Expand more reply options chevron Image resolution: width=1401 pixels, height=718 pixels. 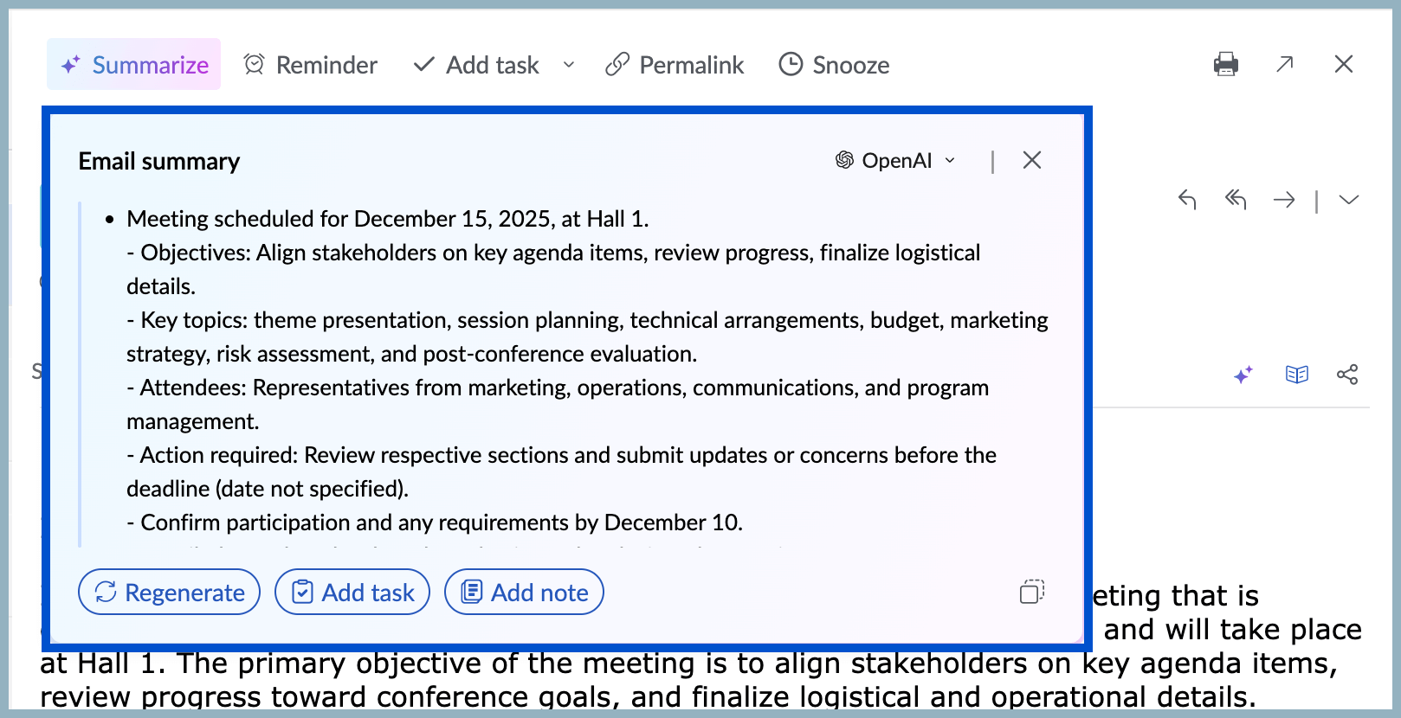[x=1348, y=200]
